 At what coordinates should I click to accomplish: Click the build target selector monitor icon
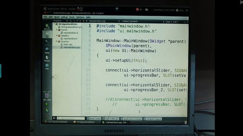[47, 96]
